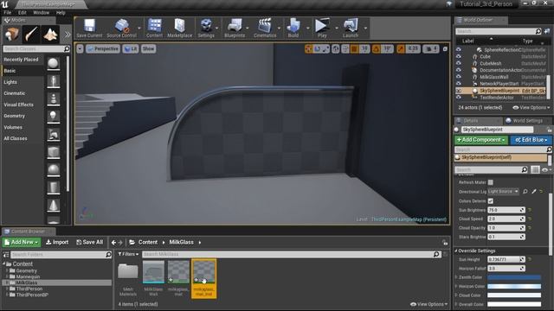Uncheck the Colors Determined checkbox

pos(491,201)
